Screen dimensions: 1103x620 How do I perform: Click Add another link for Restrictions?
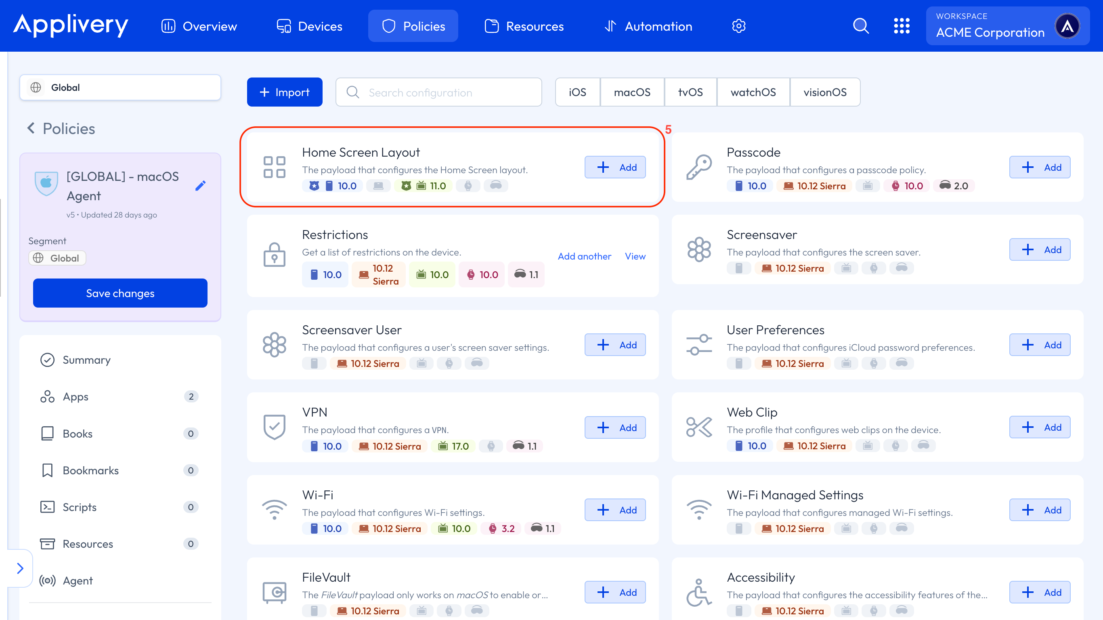pyautogui.click(x=584, y=256)
